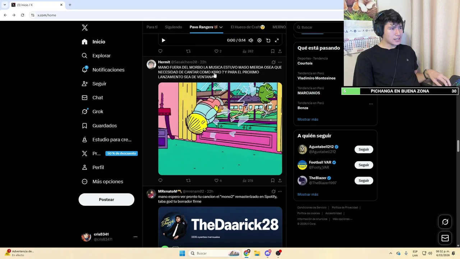This screenshot has height=259, width=460.
Task: Open cris8341 account menu dots
Action: (135, 237)
